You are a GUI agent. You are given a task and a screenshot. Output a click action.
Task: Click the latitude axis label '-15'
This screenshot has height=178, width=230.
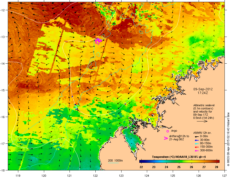click(3, 90)
